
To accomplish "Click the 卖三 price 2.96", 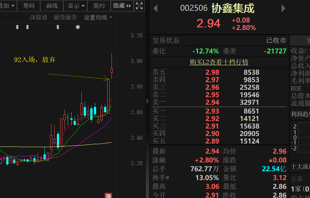I will pyautogui.click(x=212, y=87).
